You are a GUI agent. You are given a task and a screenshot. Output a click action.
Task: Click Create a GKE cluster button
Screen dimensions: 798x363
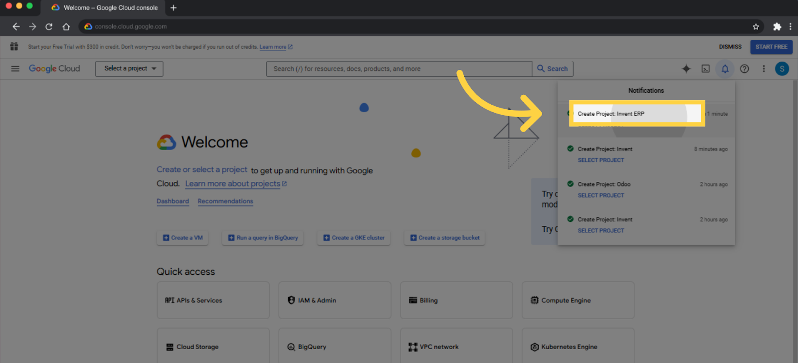(x=354, y=238)
